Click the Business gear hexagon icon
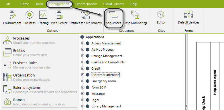The width and height of the screenshot is (224, 110). pyautogui.click(x=30, y=15)
